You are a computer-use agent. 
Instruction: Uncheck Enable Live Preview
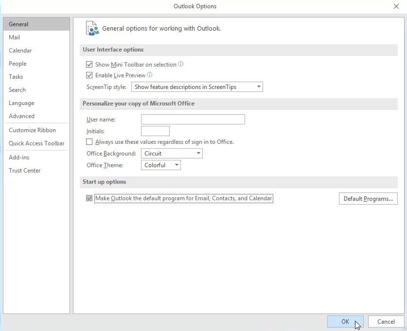click(x=89, y=75)
